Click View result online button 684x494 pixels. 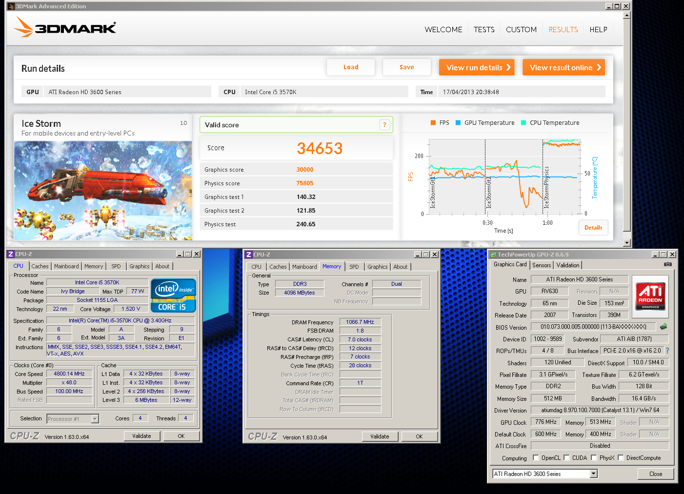[564, 67]
